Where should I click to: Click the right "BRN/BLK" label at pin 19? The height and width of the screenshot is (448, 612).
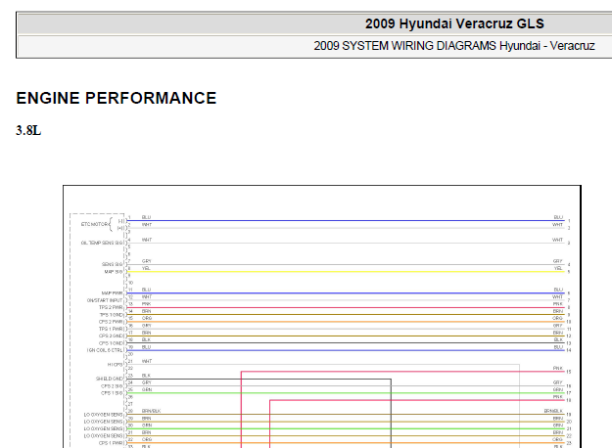553,411
